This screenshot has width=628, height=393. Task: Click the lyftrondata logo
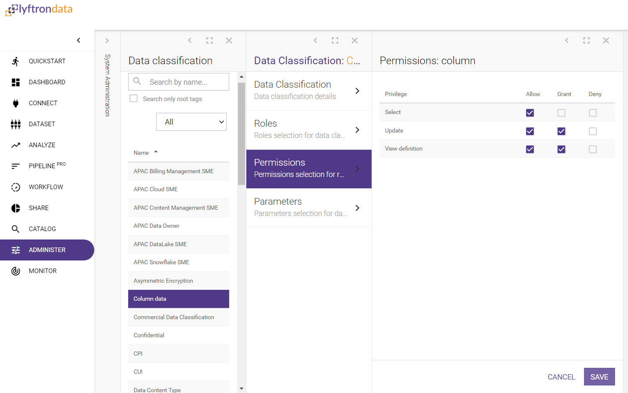39,10
